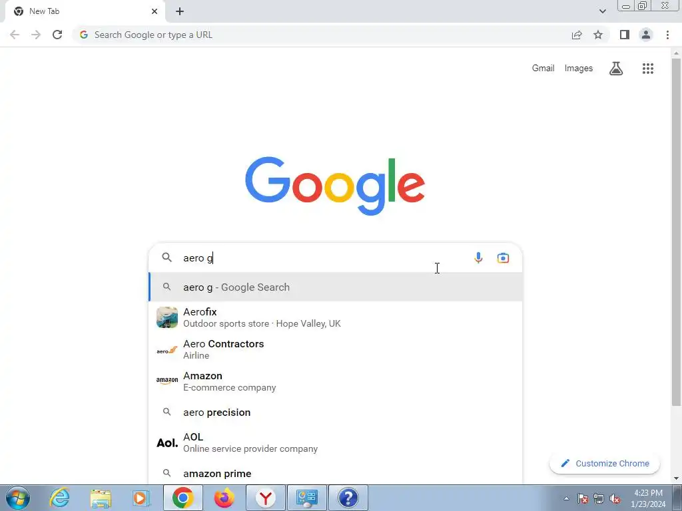Open the Images link

579,69
